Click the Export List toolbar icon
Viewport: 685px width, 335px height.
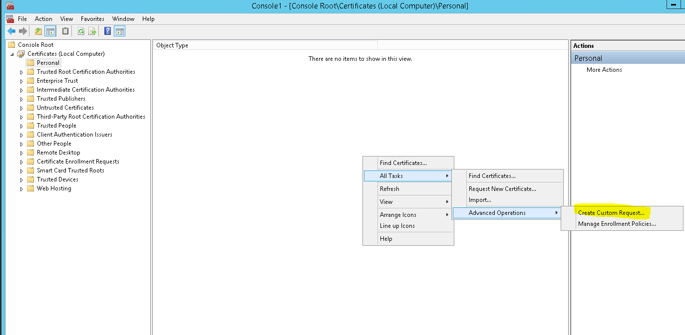92,31
